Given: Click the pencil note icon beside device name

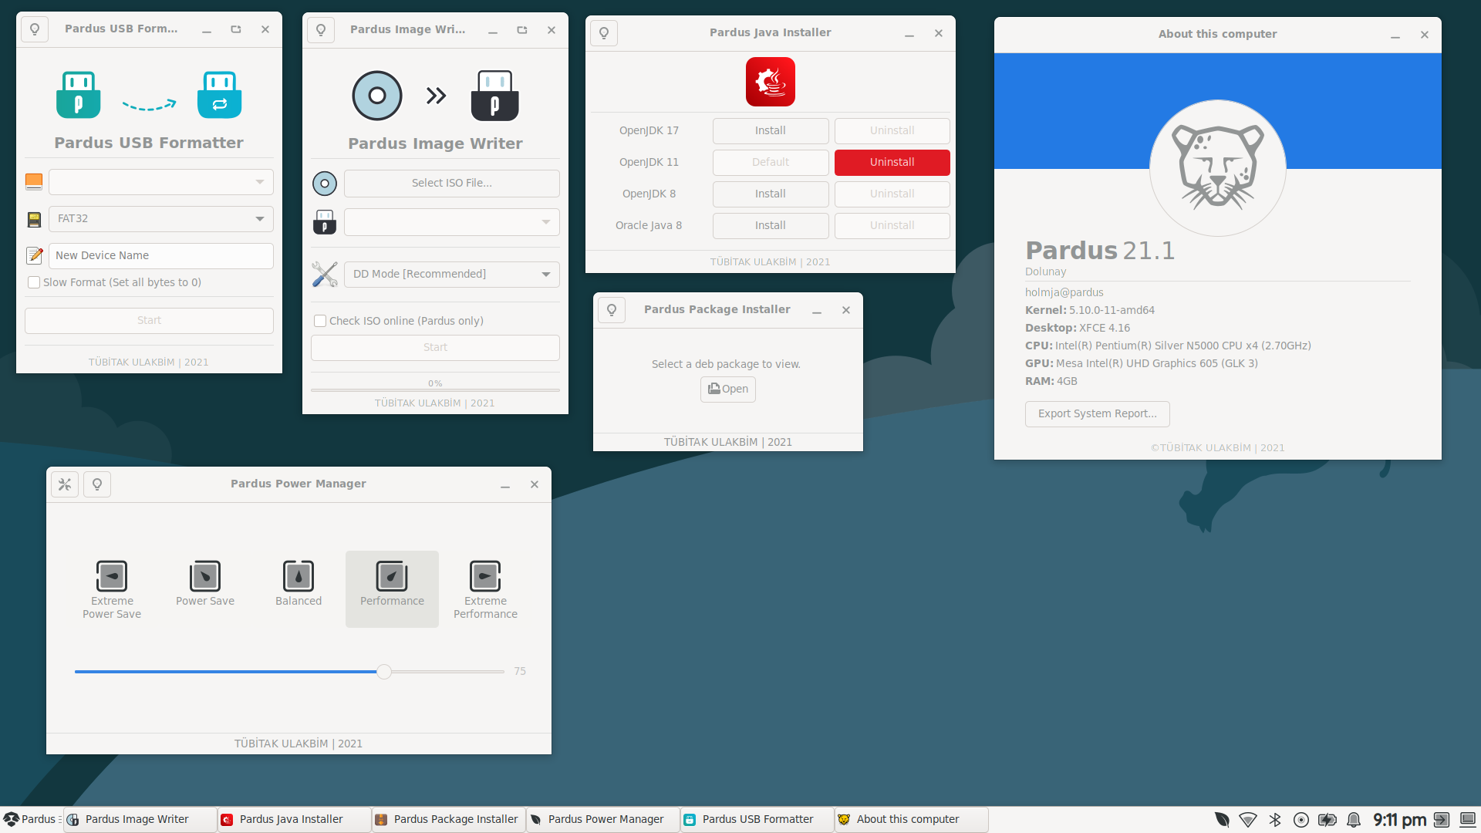Looking at the screenshot, I should click(x=35, y=255).
